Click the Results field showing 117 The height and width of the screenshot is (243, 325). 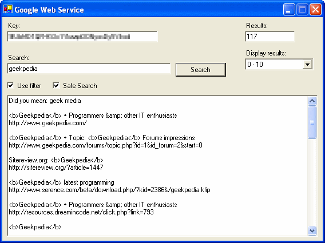(270, 37)
